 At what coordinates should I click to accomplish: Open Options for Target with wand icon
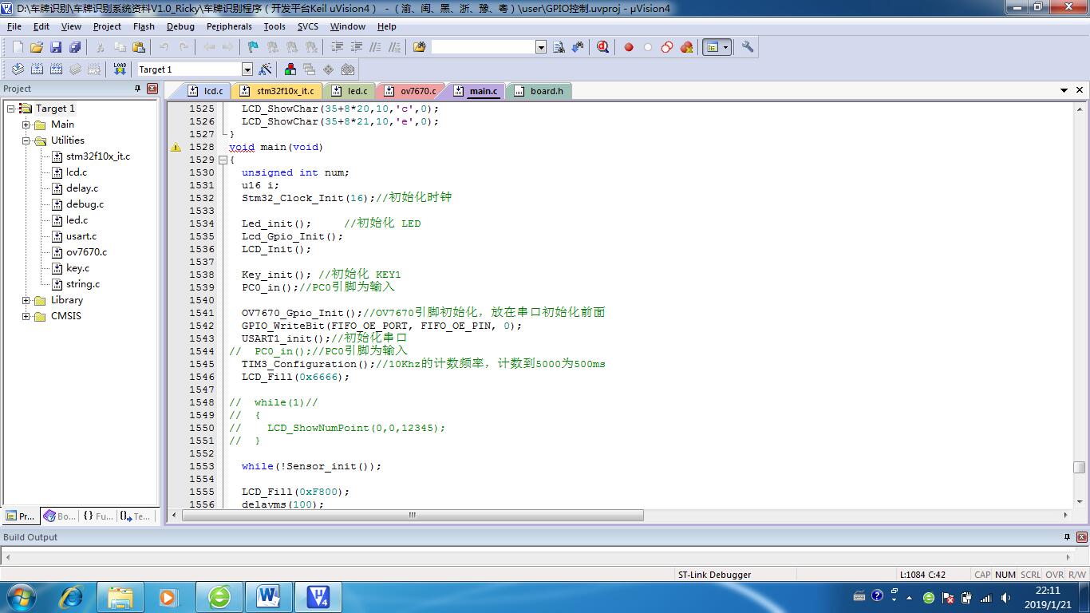tap(266, 69)
